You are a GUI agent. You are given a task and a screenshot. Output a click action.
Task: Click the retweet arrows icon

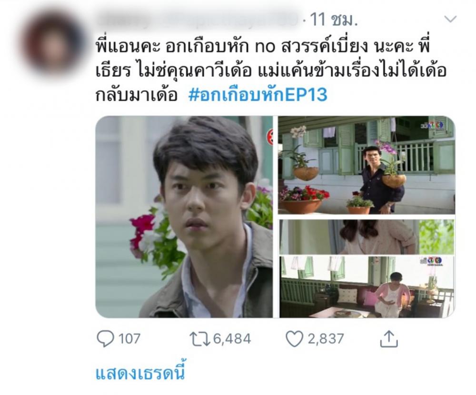199,339
